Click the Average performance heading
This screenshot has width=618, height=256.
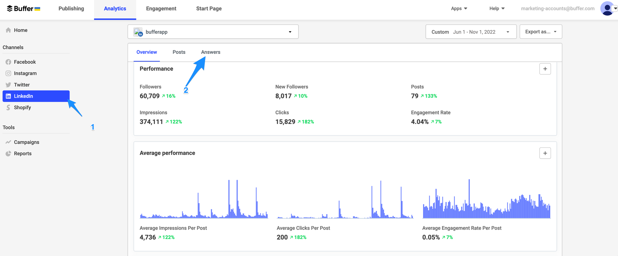[x=167, y=153]
